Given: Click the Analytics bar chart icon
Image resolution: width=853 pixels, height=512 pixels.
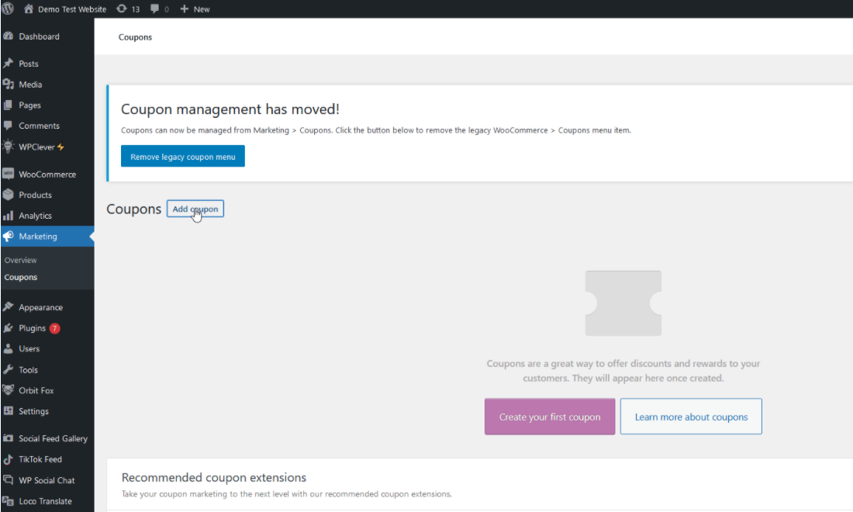Looking at the screenshot, I should 9,216.
